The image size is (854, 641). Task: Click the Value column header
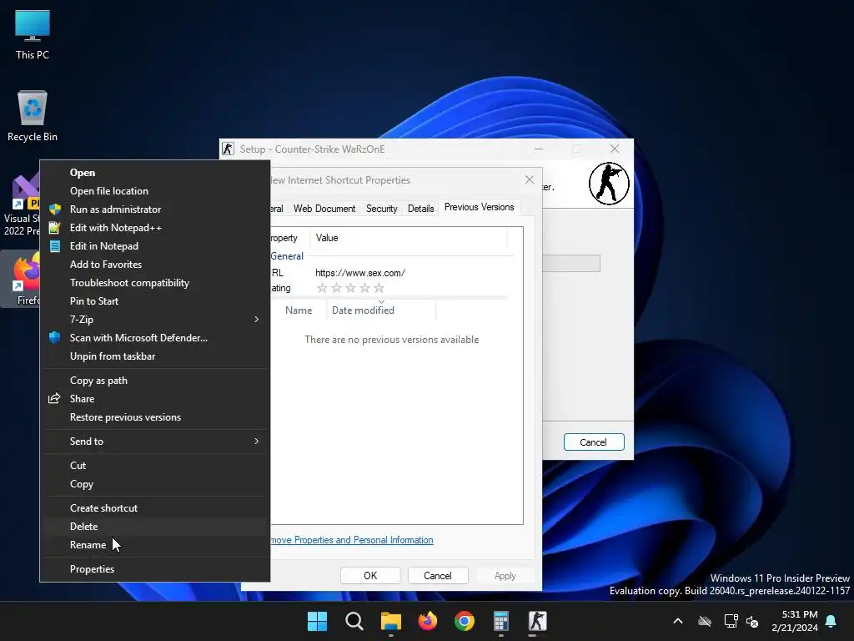coord(409,238)
